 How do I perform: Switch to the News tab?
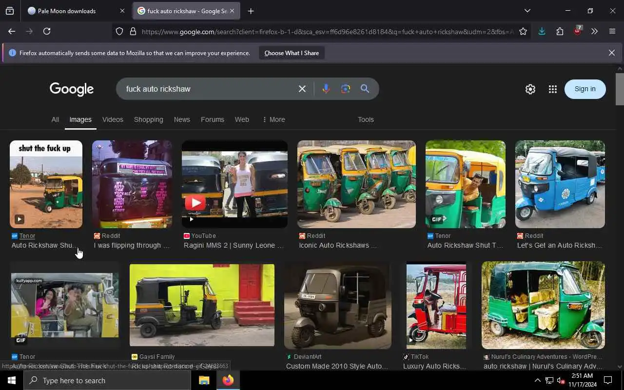coord(182,119)
